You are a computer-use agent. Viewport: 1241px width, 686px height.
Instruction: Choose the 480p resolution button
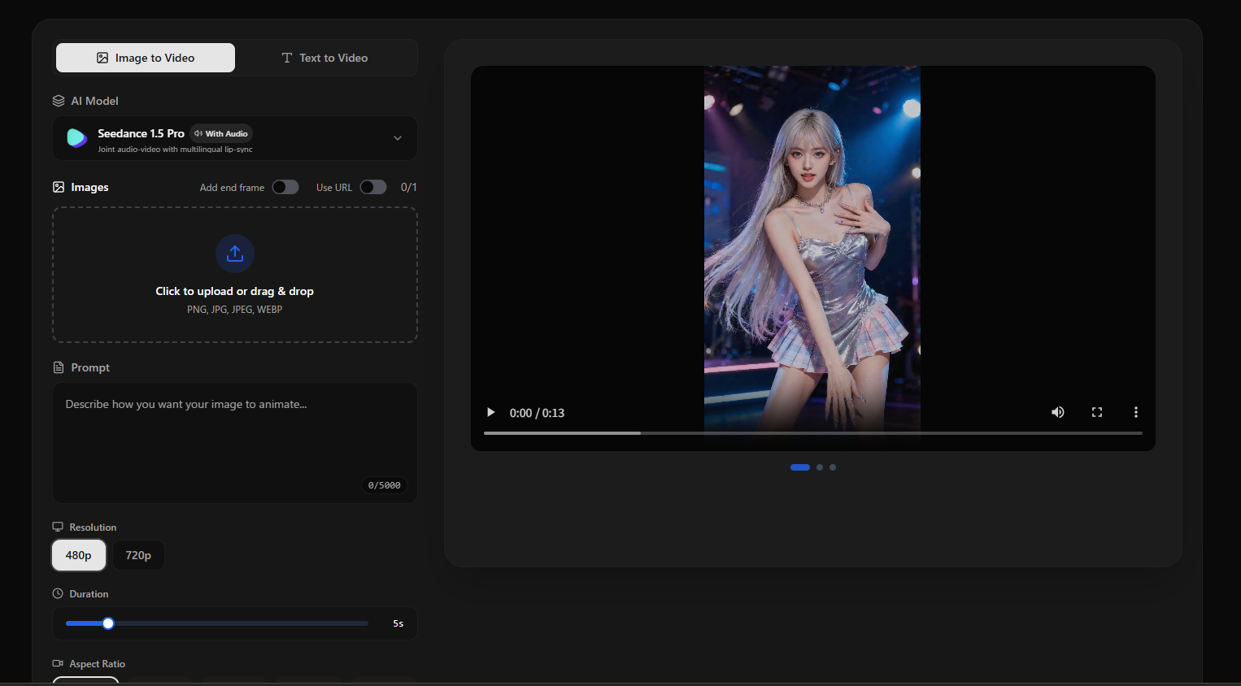[79, 555]
